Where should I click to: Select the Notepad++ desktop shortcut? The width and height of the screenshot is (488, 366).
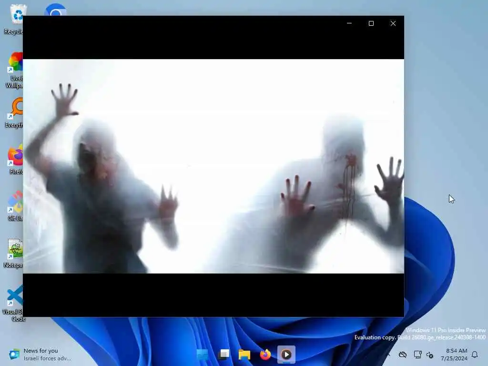point(14,253)
